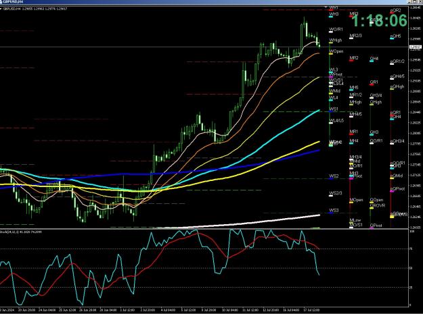The image size is (423, 314).
Task: Select the MH4/5 level label
Action: 356,114
